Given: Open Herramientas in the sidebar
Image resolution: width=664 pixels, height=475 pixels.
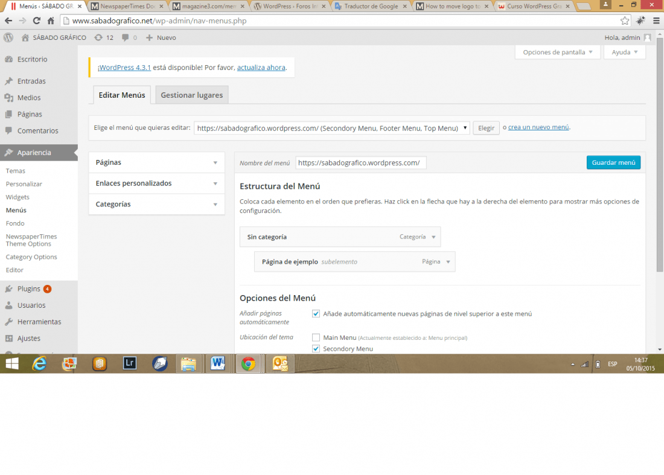Looking at the screenshot, I should tap(39, 322).
